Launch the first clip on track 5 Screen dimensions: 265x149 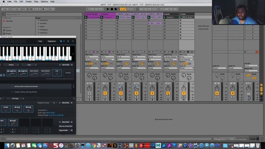(x=149, y=17)
